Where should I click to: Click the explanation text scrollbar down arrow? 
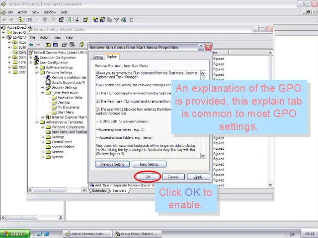202,155
